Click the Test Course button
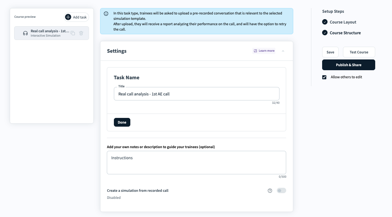Image resolution: width=392 pixels, height=217 pixels. [359, 52]
